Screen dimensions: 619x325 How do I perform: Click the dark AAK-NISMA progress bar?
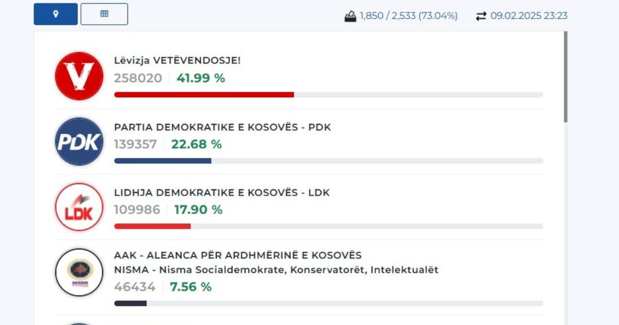[x=130, y=303]
